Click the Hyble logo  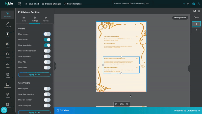tap(9, 4)
